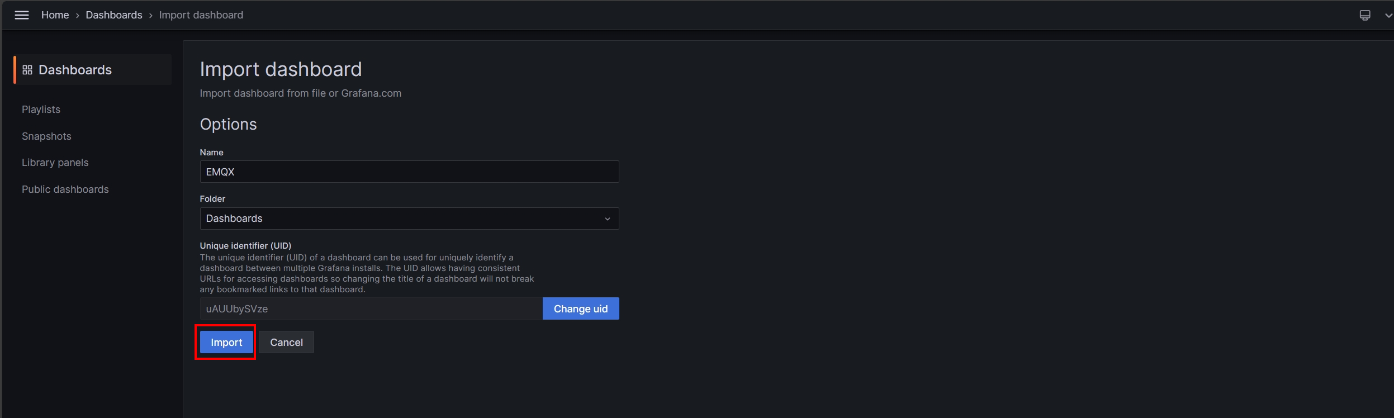Open the hamburger navigation menu
The height and width of the screenshot is (418, 1394).
click(22, 15)
